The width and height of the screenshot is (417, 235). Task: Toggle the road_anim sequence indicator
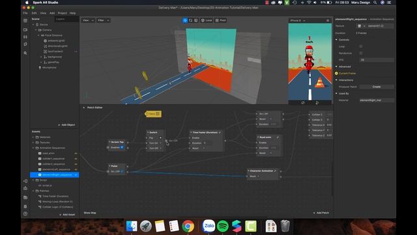coord(76,153)
